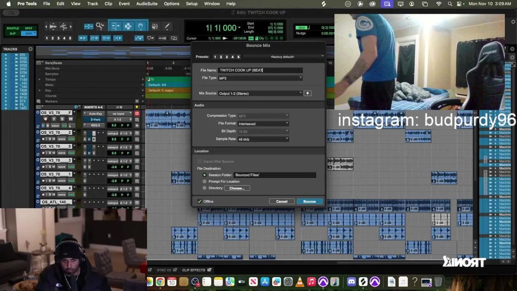Select the Scrubber speaker tool

[155, 26]
